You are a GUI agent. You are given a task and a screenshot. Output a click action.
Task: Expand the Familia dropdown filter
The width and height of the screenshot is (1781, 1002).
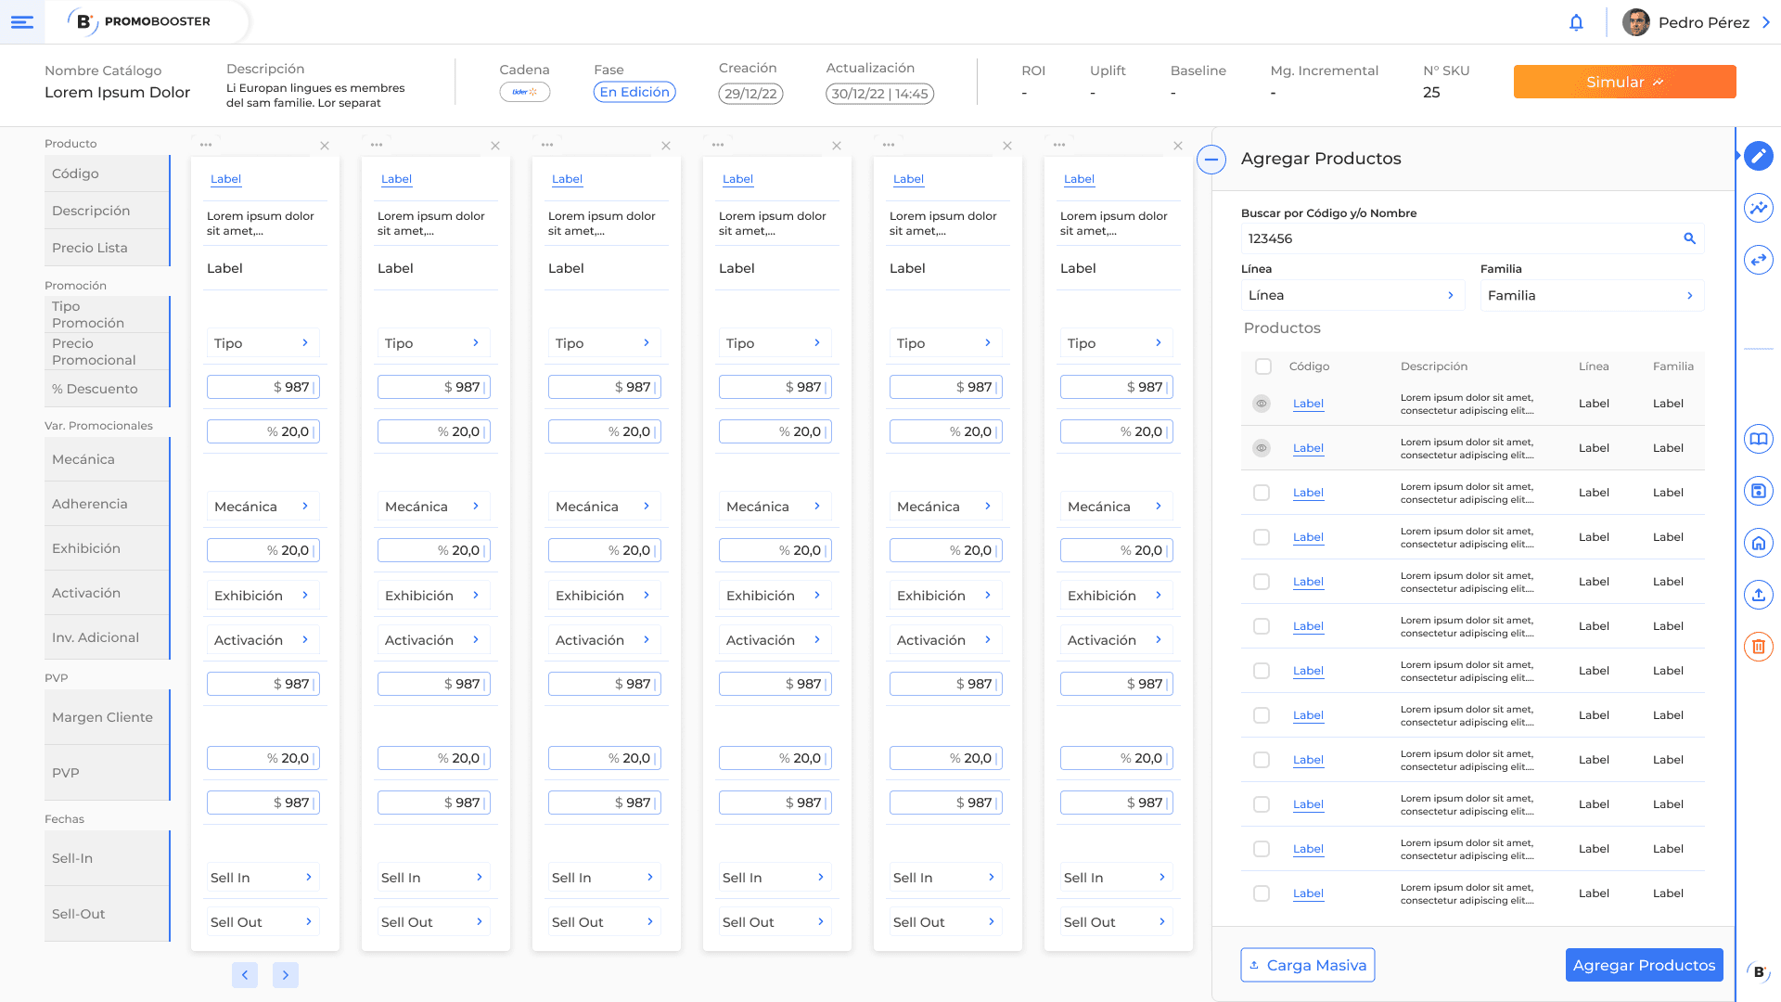coord(1592,295)
